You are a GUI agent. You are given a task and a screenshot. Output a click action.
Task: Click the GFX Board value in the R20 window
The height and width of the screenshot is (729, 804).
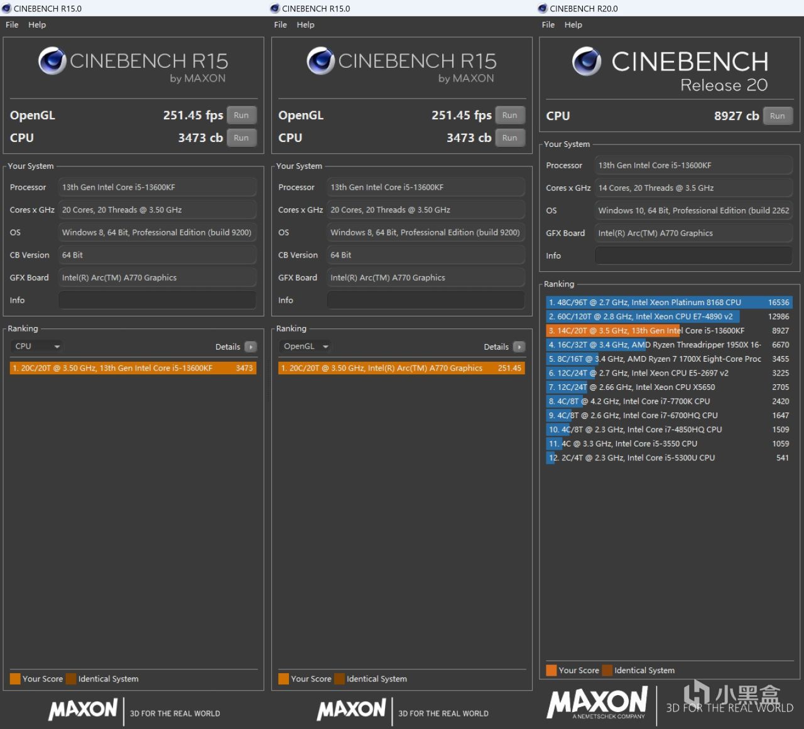pyautogui.click(x=693, y=233)
